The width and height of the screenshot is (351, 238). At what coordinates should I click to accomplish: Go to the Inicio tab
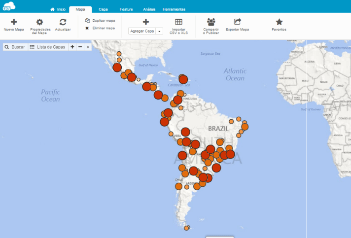(58, 9)
